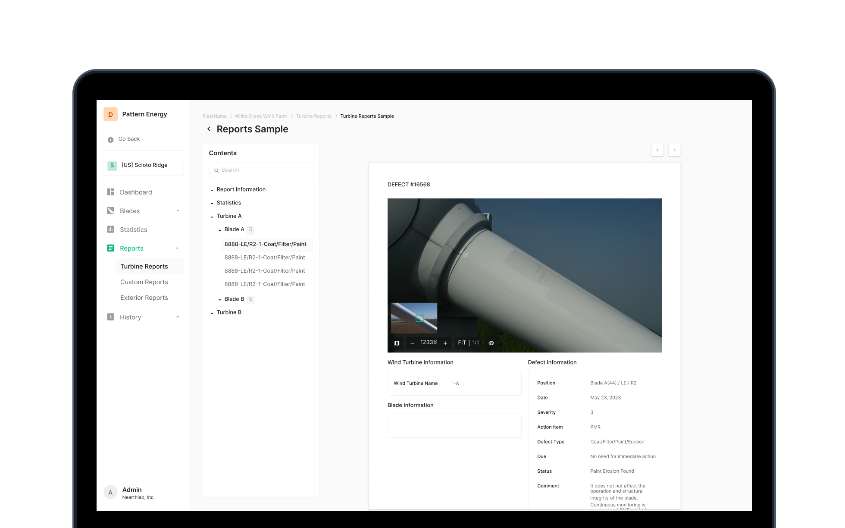Click the minimap icon on the image viewer
Screen dimensions: 845x528
tap(397, 343)
